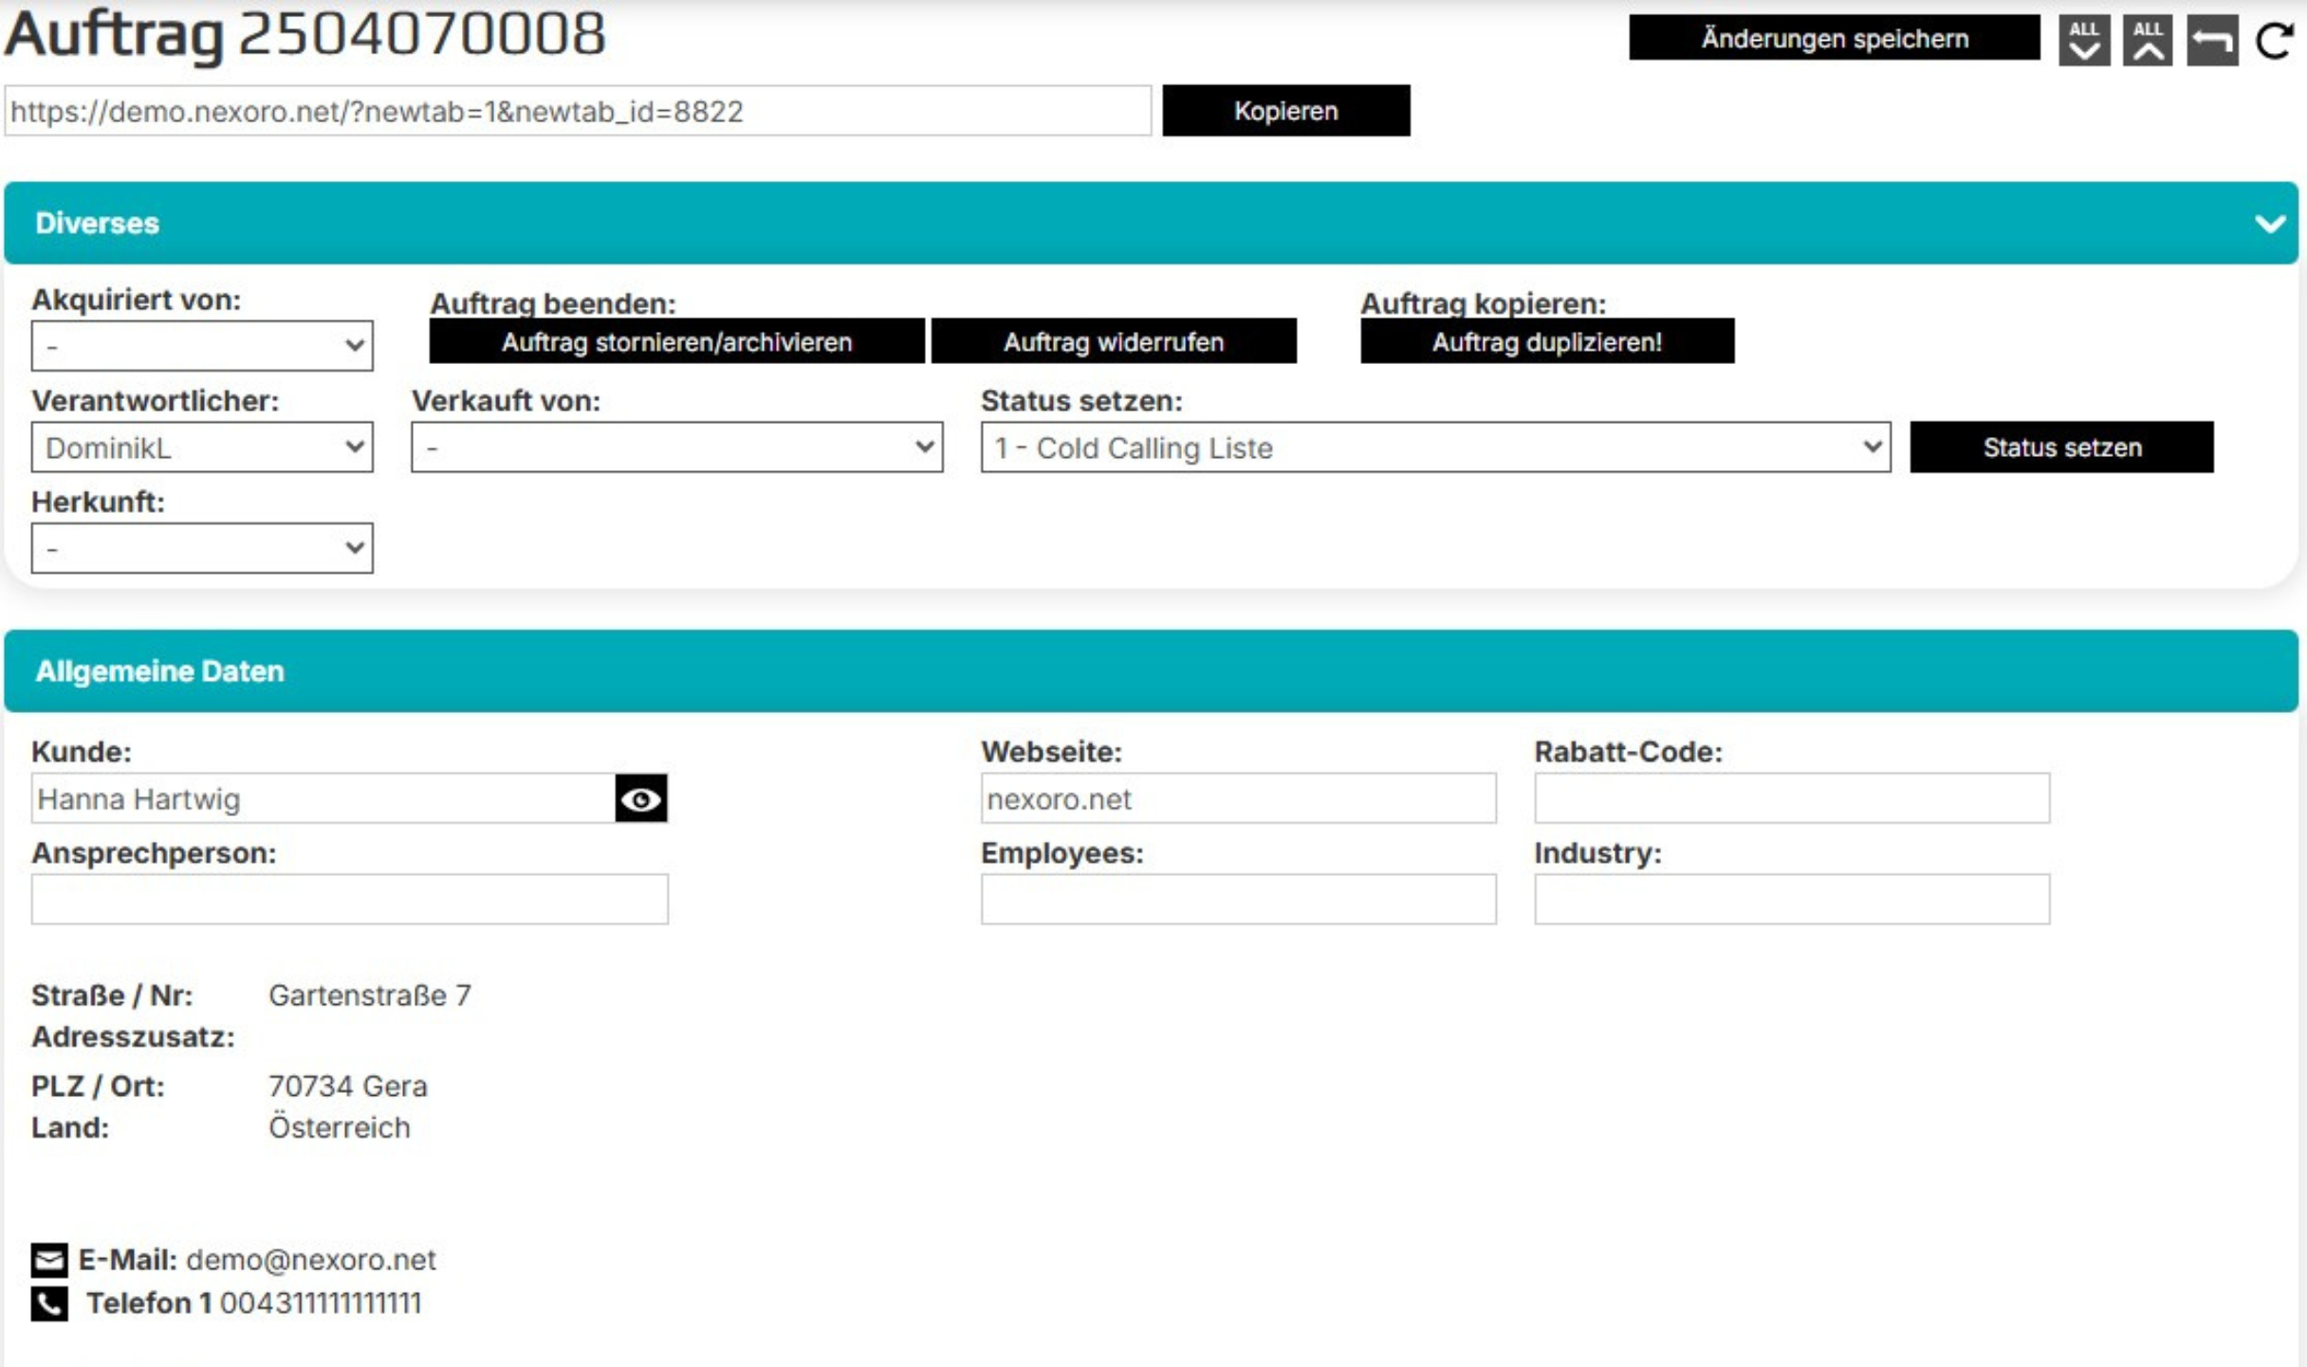The width and height of the screenshot is (2307, 1367).
Task: Click the Änderungen speichern button
Action: [x=1833, y=38]
